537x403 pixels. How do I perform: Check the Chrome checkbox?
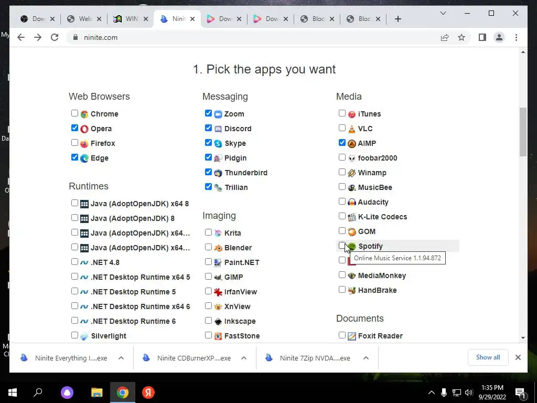pyautogui.click(x=74, y=113)
